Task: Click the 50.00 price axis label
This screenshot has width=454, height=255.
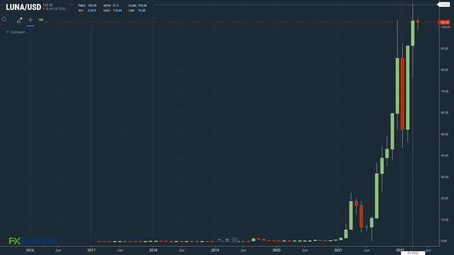Action: pyautogui.click(x=444, y=134)
